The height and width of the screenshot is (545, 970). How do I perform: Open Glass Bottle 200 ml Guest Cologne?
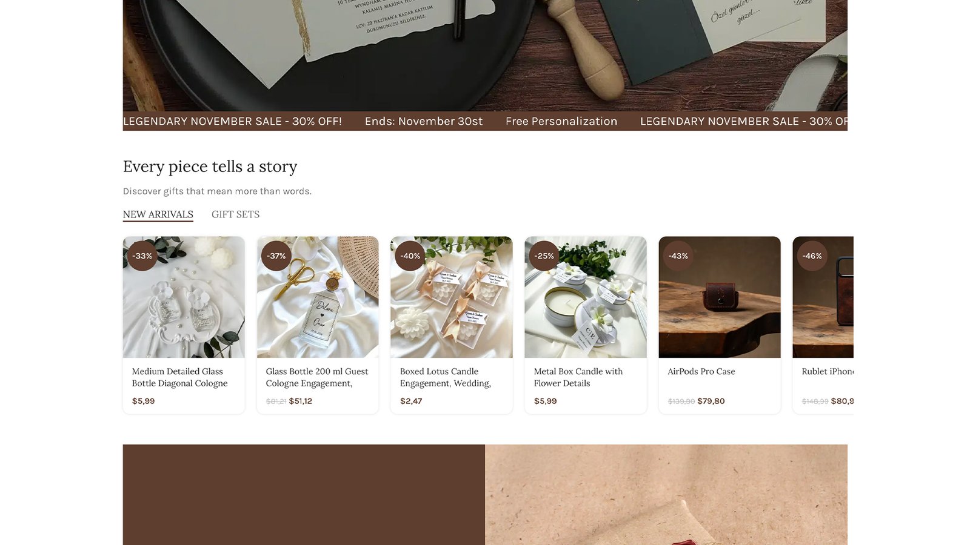pos(317,377)
